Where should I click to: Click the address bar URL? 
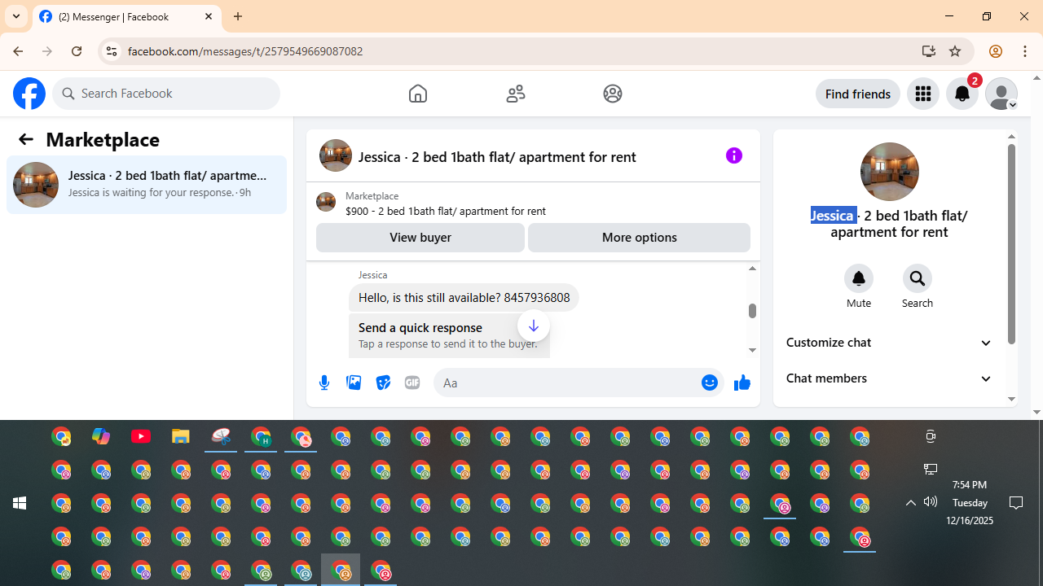[x=245, y=51]
